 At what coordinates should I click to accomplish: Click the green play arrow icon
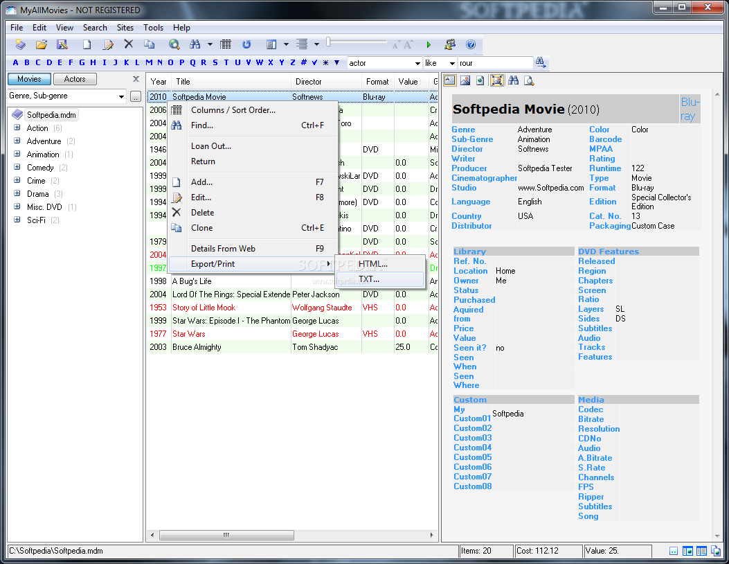click(x=429, y=44)
